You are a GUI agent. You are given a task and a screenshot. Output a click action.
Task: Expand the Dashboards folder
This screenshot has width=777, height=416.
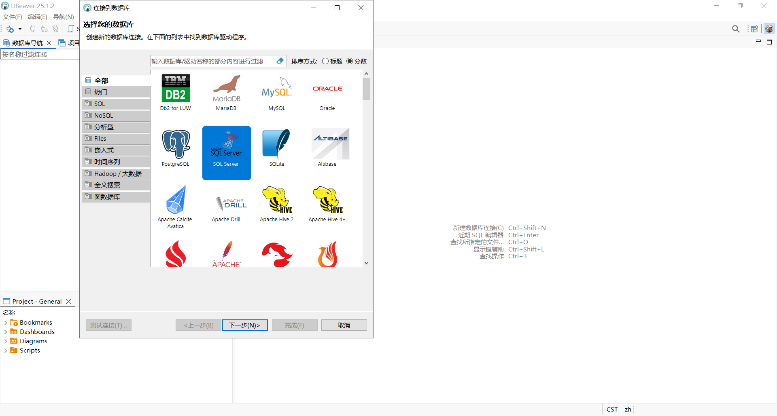point(6,332)
